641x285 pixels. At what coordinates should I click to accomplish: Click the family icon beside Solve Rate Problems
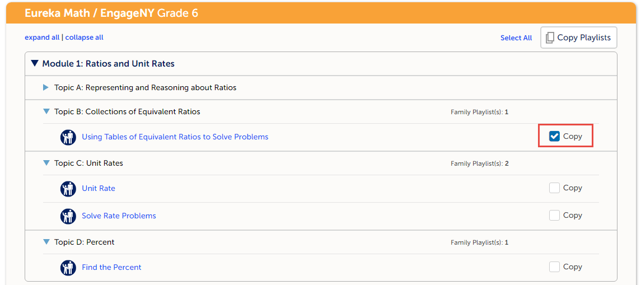68,216
